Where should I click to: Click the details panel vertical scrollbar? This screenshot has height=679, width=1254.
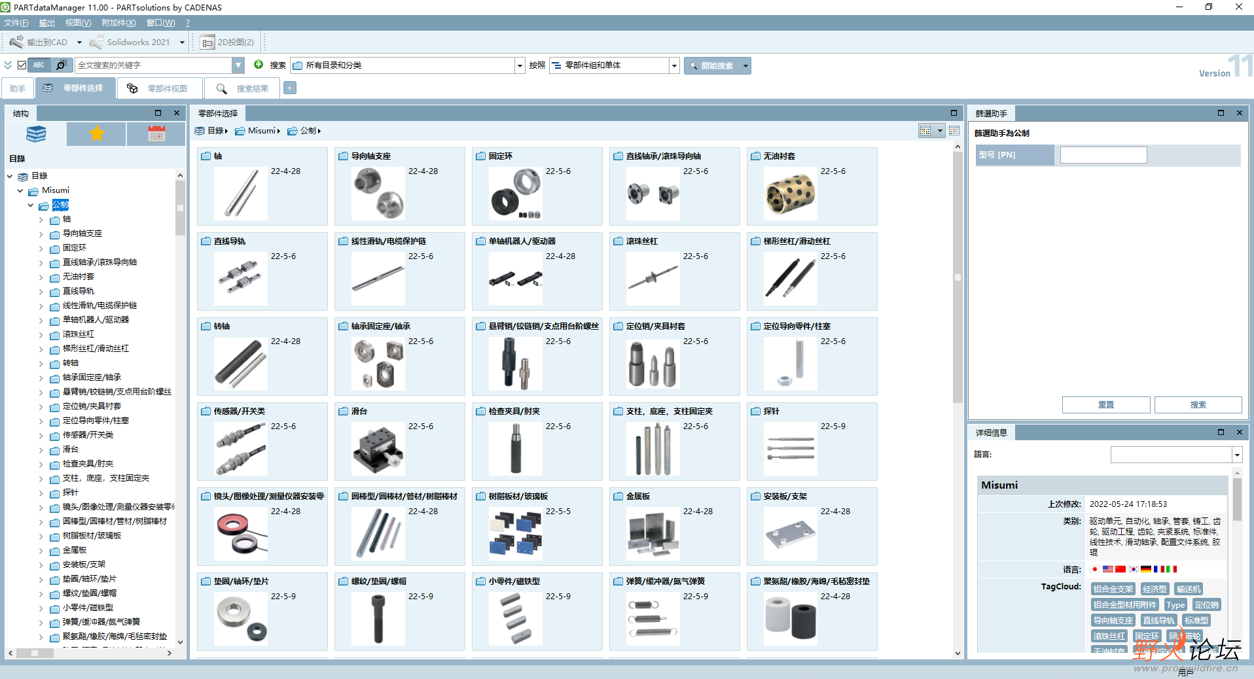click(1237, 500)
